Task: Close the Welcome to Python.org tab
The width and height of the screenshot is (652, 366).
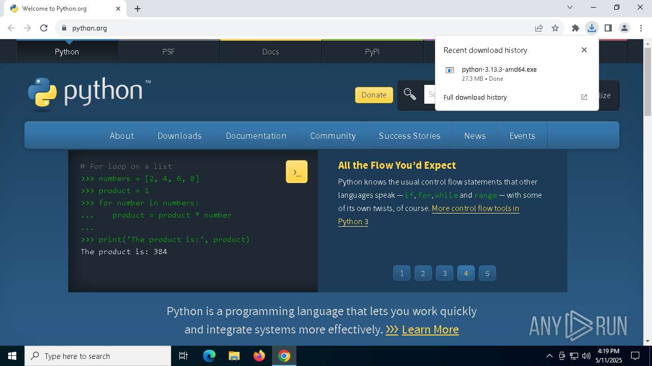Action: pyautogui.click(x=118, y=9)
